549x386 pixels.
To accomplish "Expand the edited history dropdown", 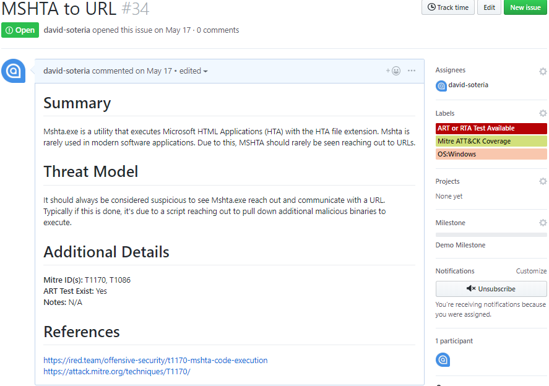I will point(193,71).
